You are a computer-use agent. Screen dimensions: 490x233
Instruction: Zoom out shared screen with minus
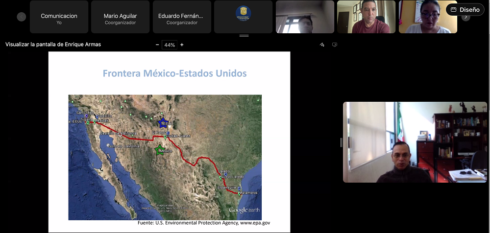point(157,45)
